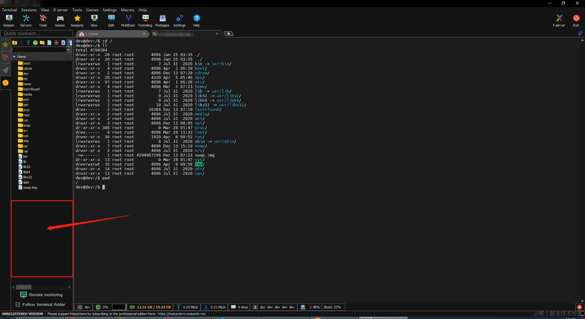Select the View toolbar button
Image resolution: width=585 pixels, height=319 pixels.
click(x=94, y=21)
